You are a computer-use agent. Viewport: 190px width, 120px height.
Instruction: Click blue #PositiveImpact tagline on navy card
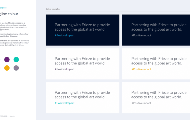65,35
